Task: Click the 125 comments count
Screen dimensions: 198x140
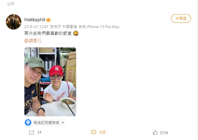Action: coord(102,132)
